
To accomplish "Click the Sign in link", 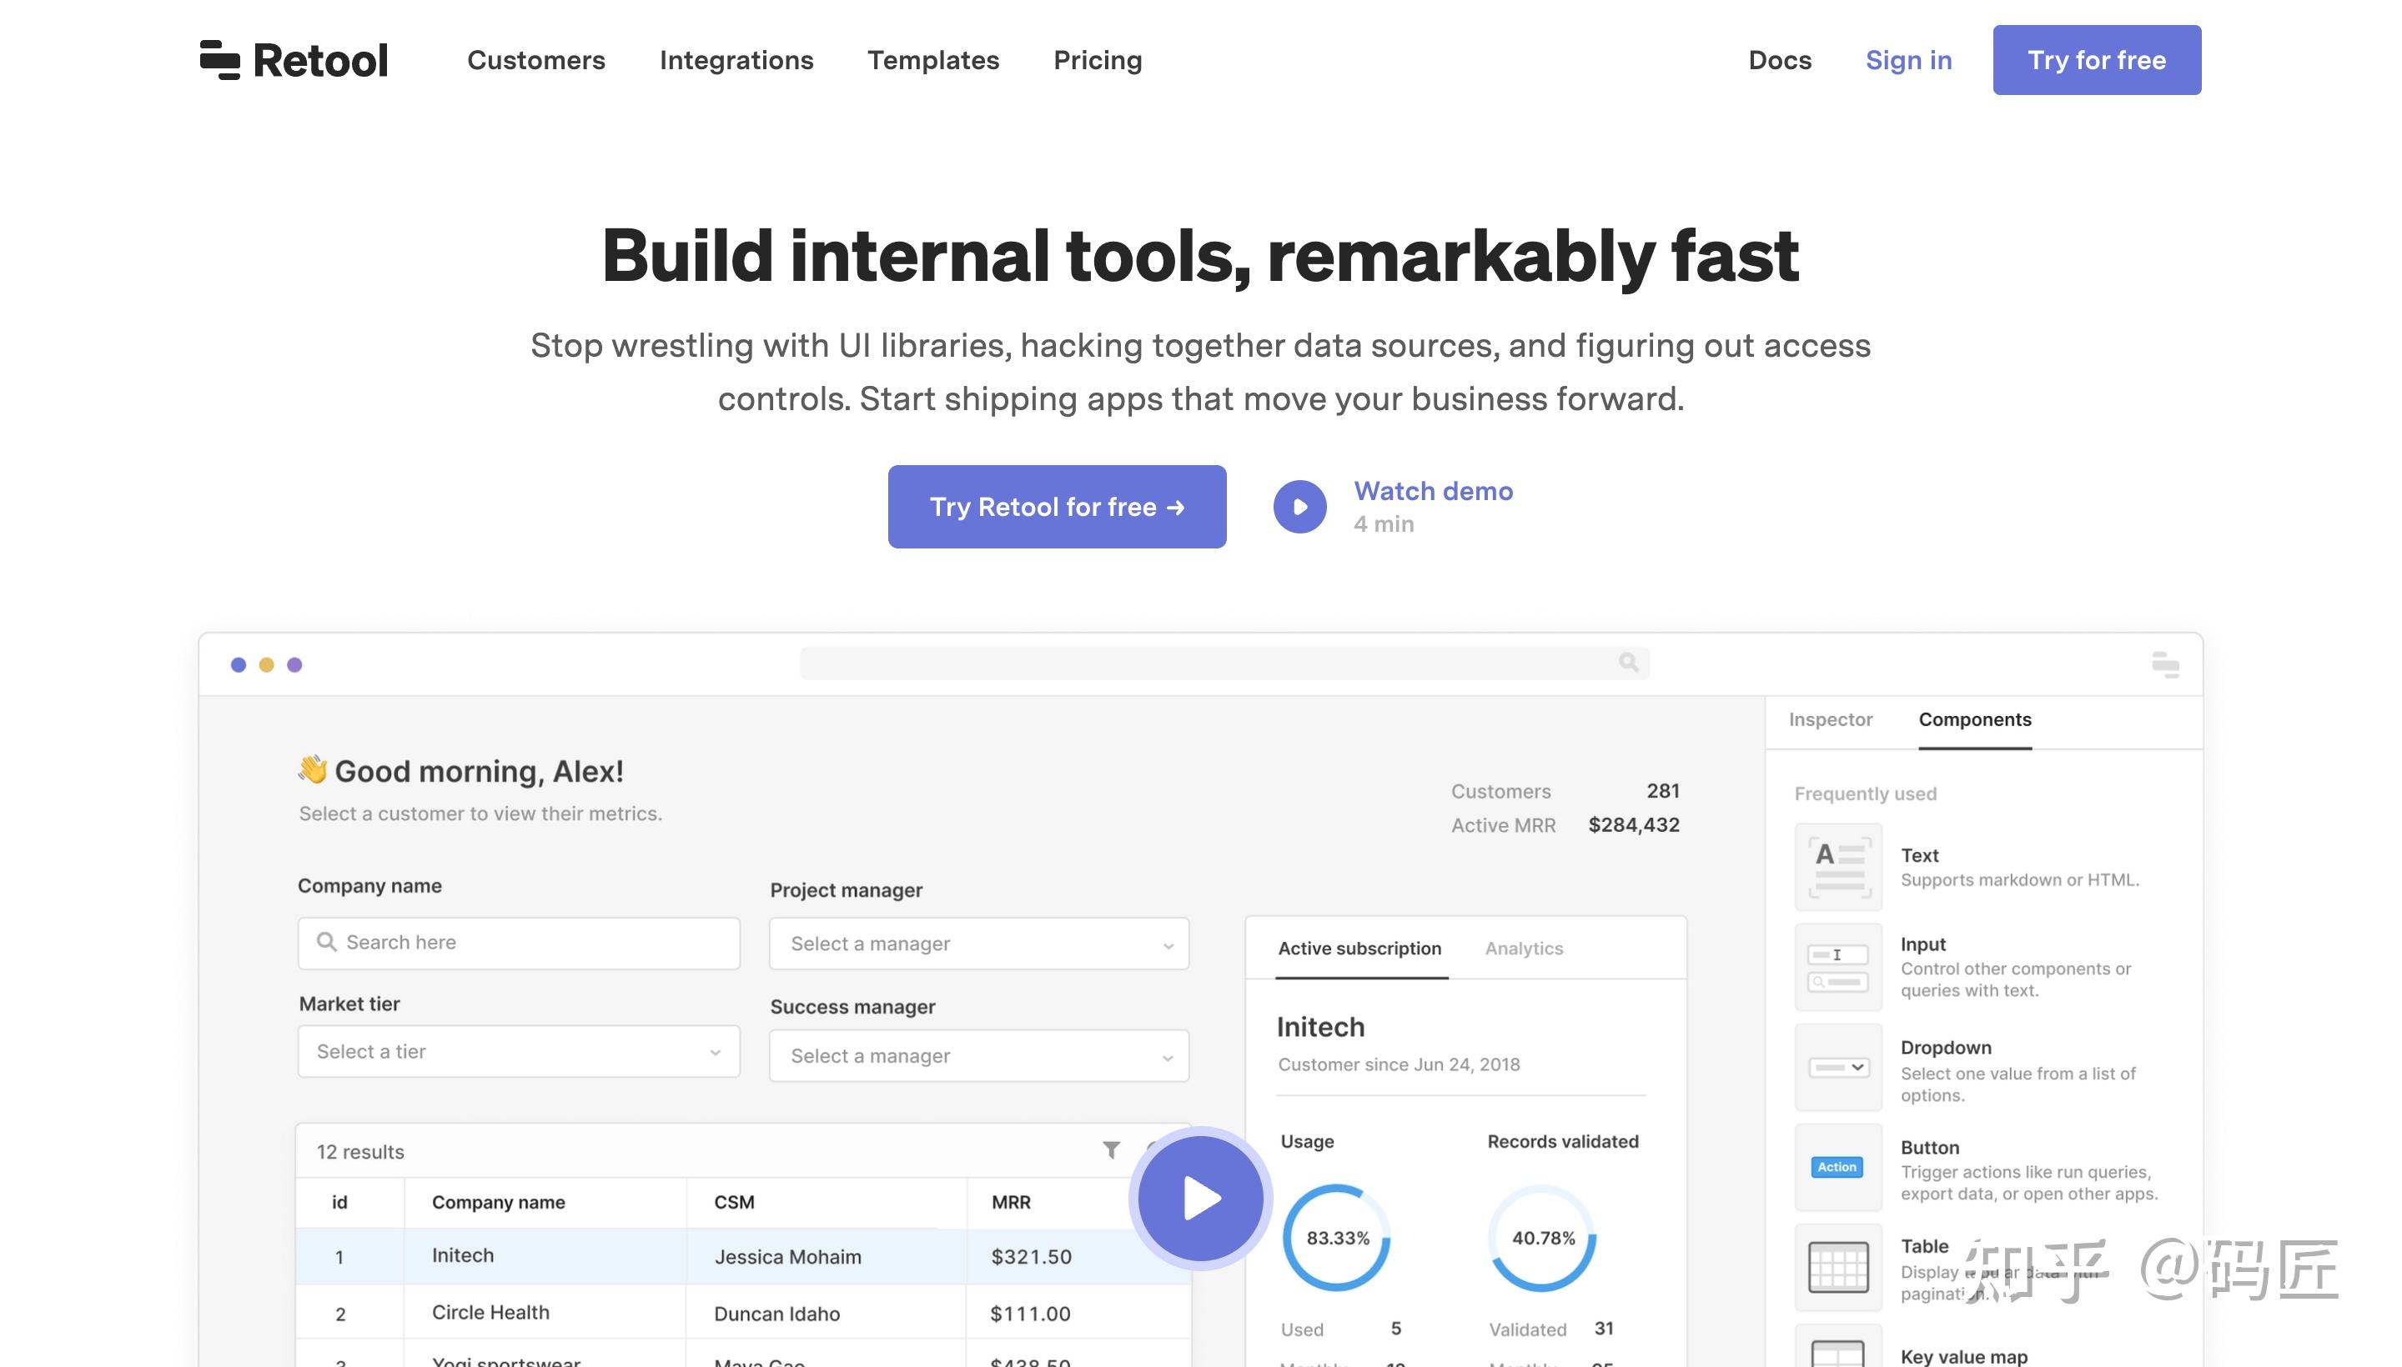I will [1908, 60].
